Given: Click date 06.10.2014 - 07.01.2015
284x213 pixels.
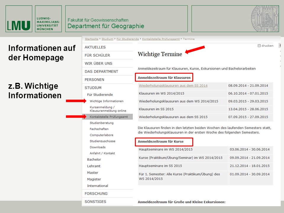Looking at the screenshot, I should (248, 93).
